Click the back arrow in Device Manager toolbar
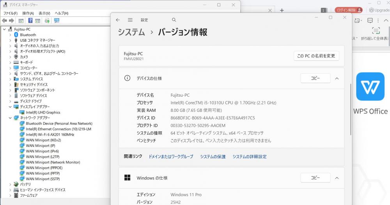 pyautogui.click(x=4, y=21)
